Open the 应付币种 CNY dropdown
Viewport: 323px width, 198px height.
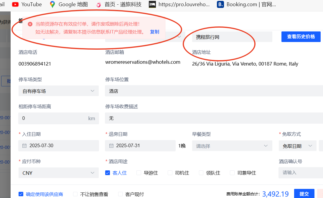(x=58, y=173)
